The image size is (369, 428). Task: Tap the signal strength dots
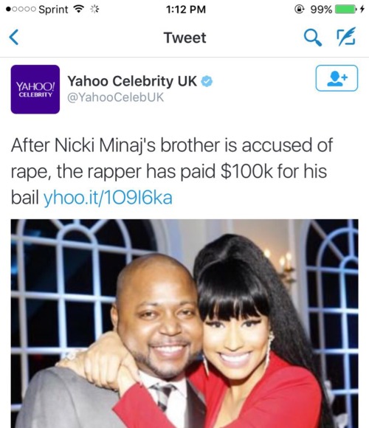coord(21,10)
